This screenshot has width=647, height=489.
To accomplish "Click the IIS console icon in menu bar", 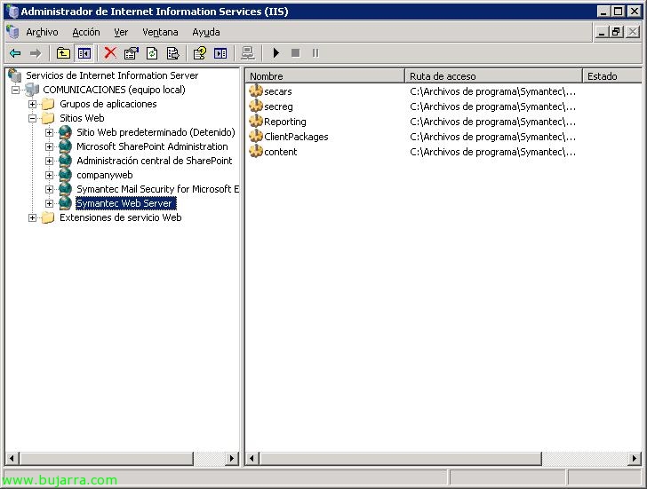I will (x=12, y=32).
